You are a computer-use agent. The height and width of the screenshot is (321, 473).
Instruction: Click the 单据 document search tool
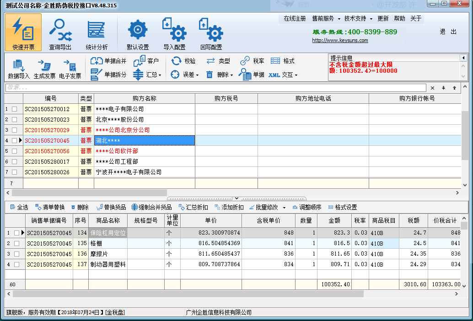click(x=252, y=75)
